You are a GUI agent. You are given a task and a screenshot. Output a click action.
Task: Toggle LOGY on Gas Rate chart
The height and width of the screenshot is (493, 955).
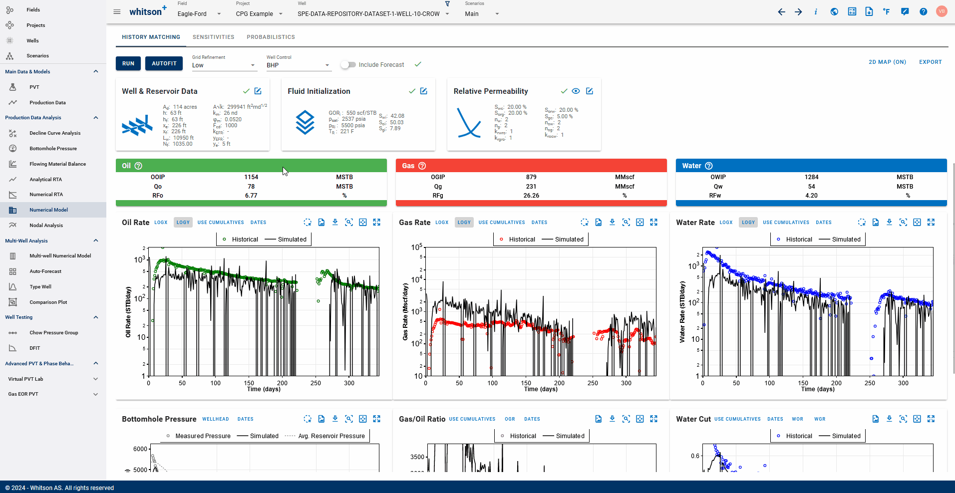point(464,223)
